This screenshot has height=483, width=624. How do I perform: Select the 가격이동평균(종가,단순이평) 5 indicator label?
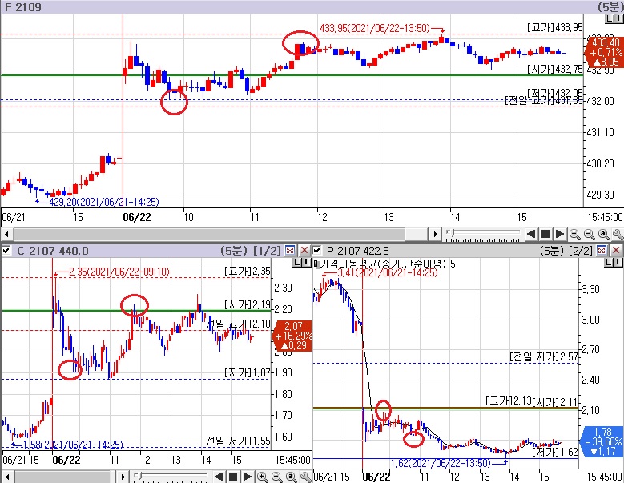point(388,264)
